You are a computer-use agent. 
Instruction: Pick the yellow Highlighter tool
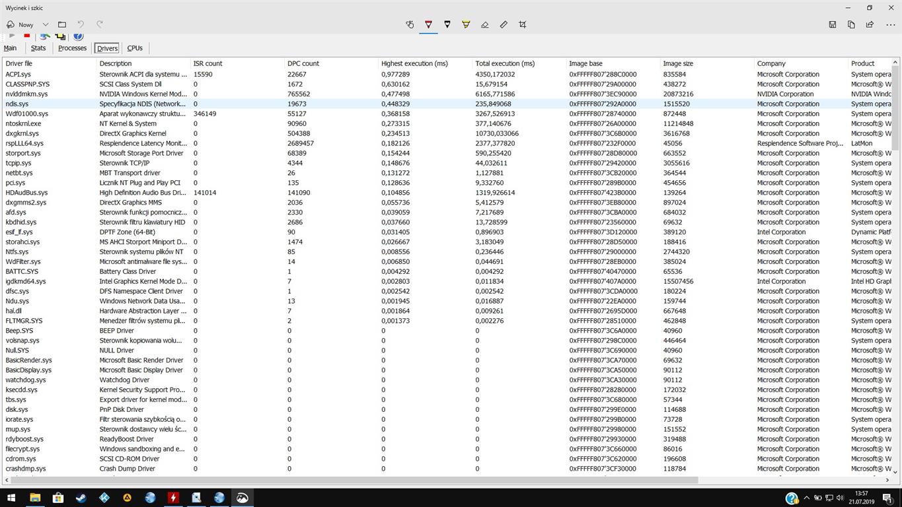pos(466,24)
